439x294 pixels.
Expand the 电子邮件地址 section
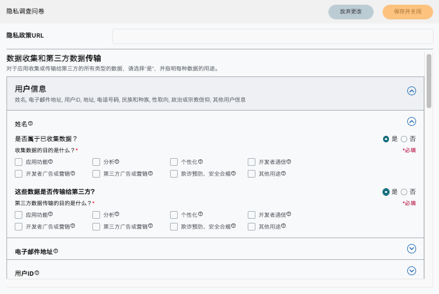(412, 249)
